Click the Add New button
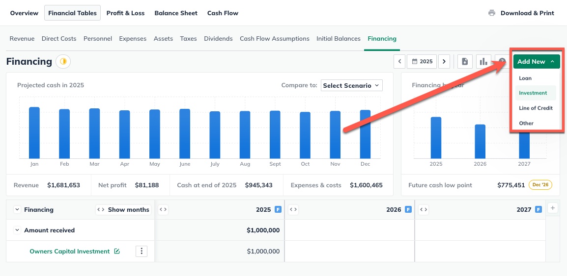 pyautogui.click(x=536, y=62)
